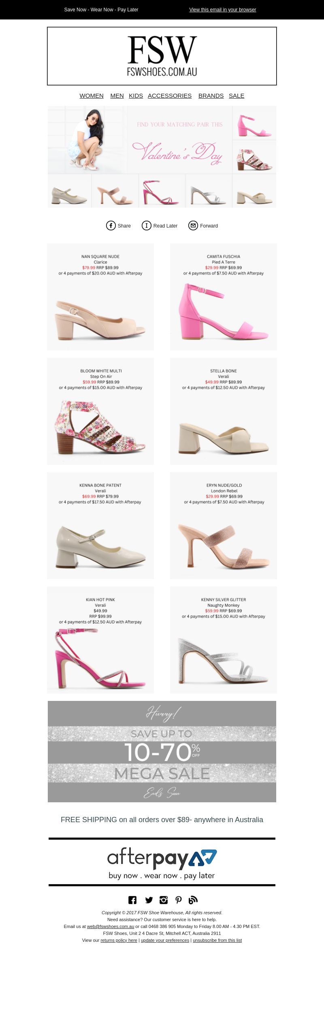Viewport: 324px width, 1027px height.
Task: Click the web@fswshoes.com.au email link
Action: pos(111,926)
